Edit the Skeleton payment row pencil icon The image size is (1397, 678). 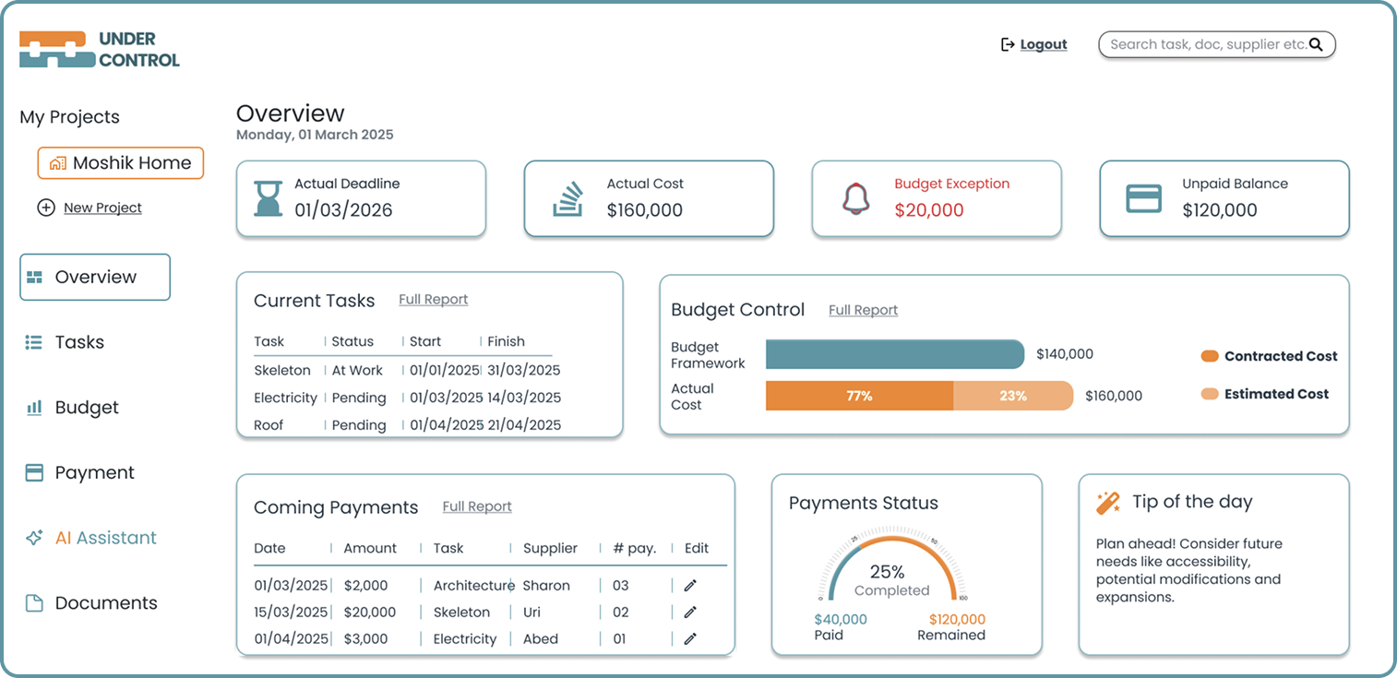coord(689,612)
